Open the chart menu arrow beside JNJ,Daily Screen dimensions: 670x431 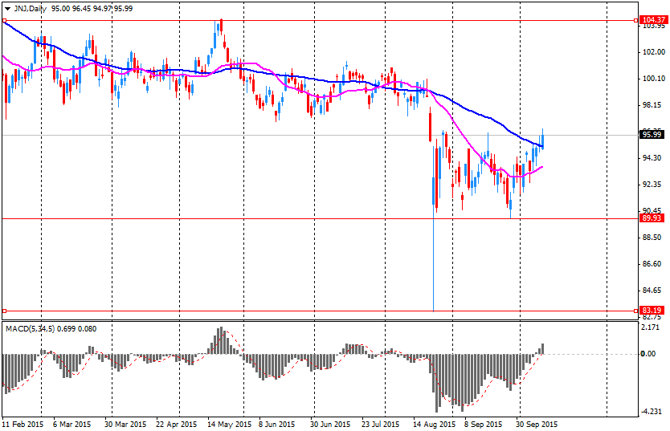point(7,9)
